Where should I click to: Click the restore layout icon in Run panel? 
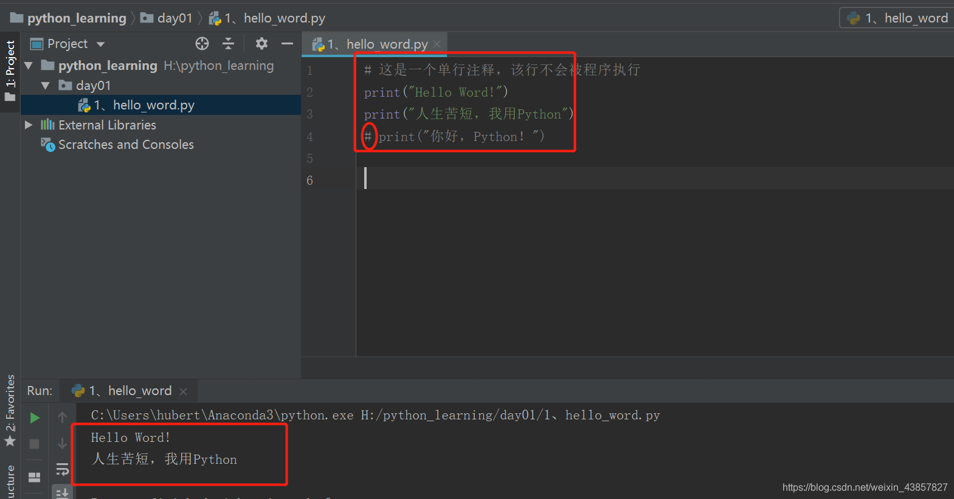click(35, 477)
